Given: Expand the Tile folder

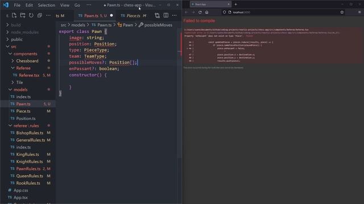Looking at the screenshot, I should pyautogui.click(x=19, y=82).
